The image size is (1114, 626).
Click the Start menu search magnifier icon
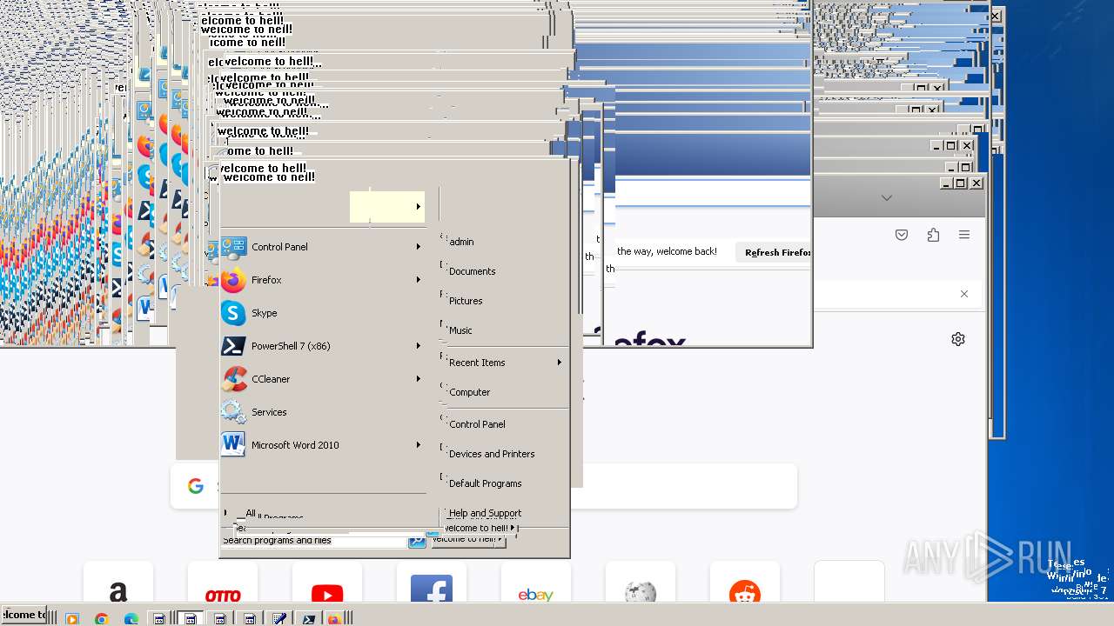pos(417,541)
